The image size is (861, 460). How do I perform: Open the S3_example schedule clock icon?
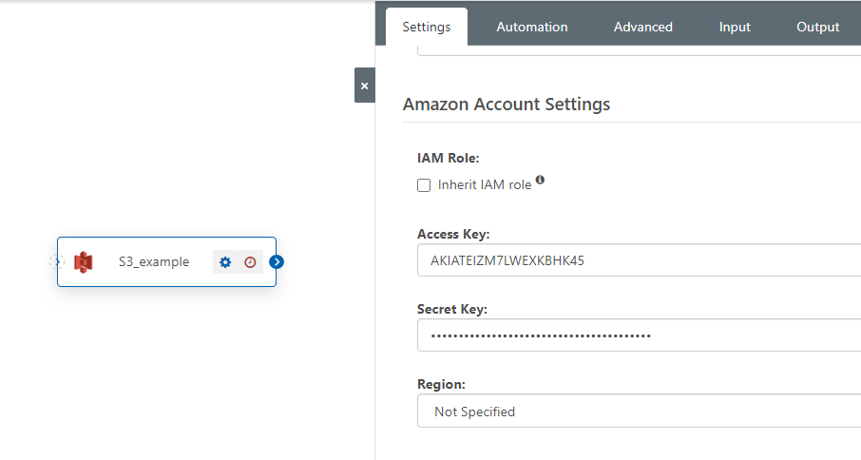click(250, 262)
